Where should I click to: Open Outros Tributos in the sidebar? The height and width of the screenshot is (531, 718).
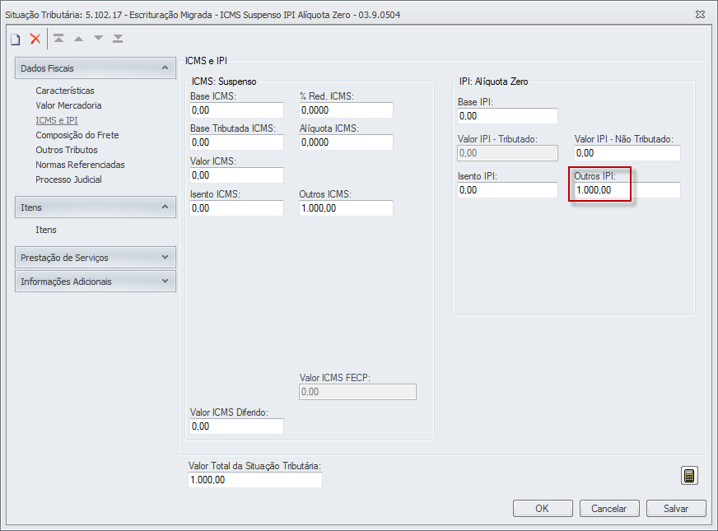(x=67, y=150)
